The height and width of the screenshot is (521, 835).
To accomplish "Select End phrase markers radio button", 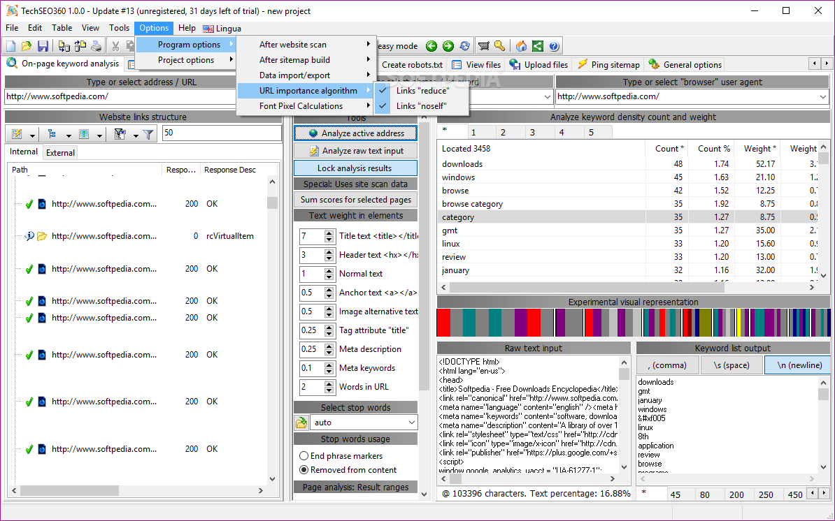I will [x=304, y=456].
